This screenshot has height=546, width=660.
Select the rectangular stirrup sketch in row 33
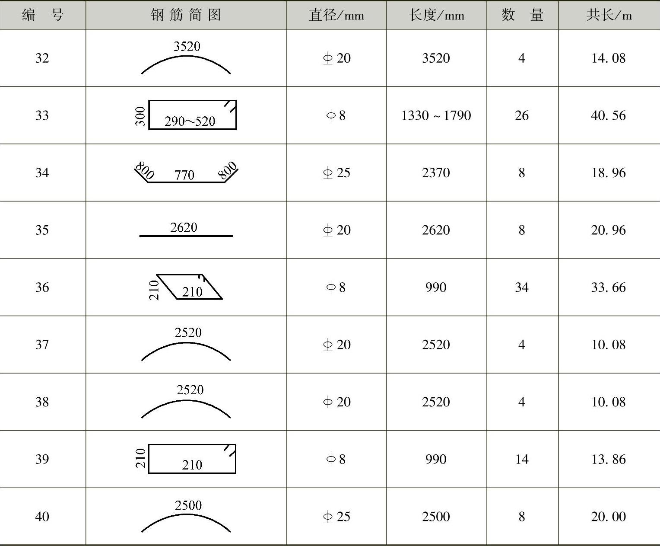pos(186,115)
